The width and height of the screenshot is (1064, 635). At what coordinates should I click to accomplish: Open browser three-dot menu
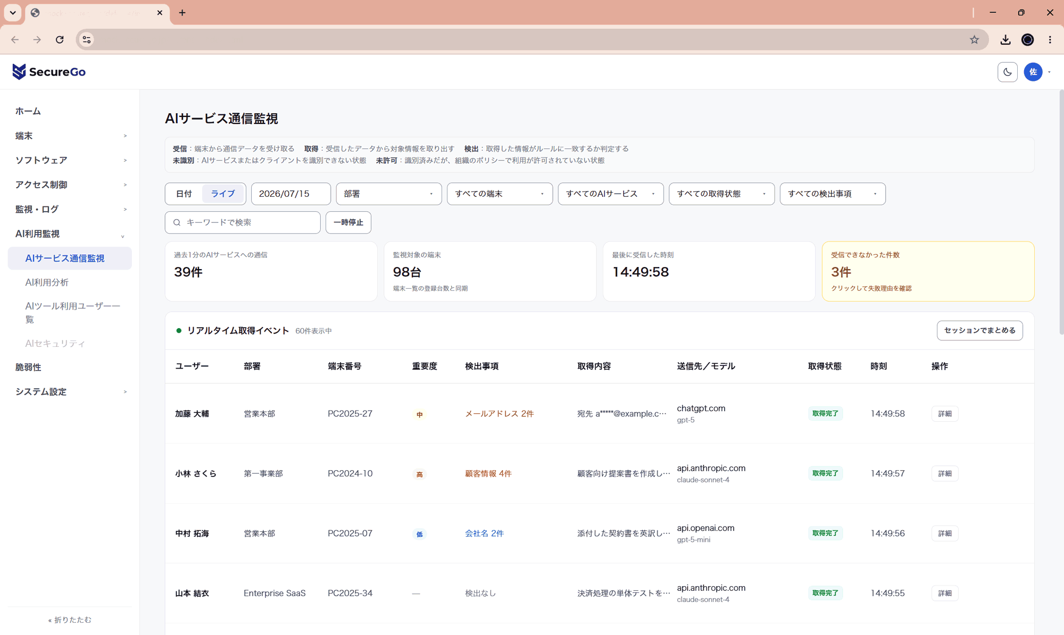click(x=1050, y=39)
